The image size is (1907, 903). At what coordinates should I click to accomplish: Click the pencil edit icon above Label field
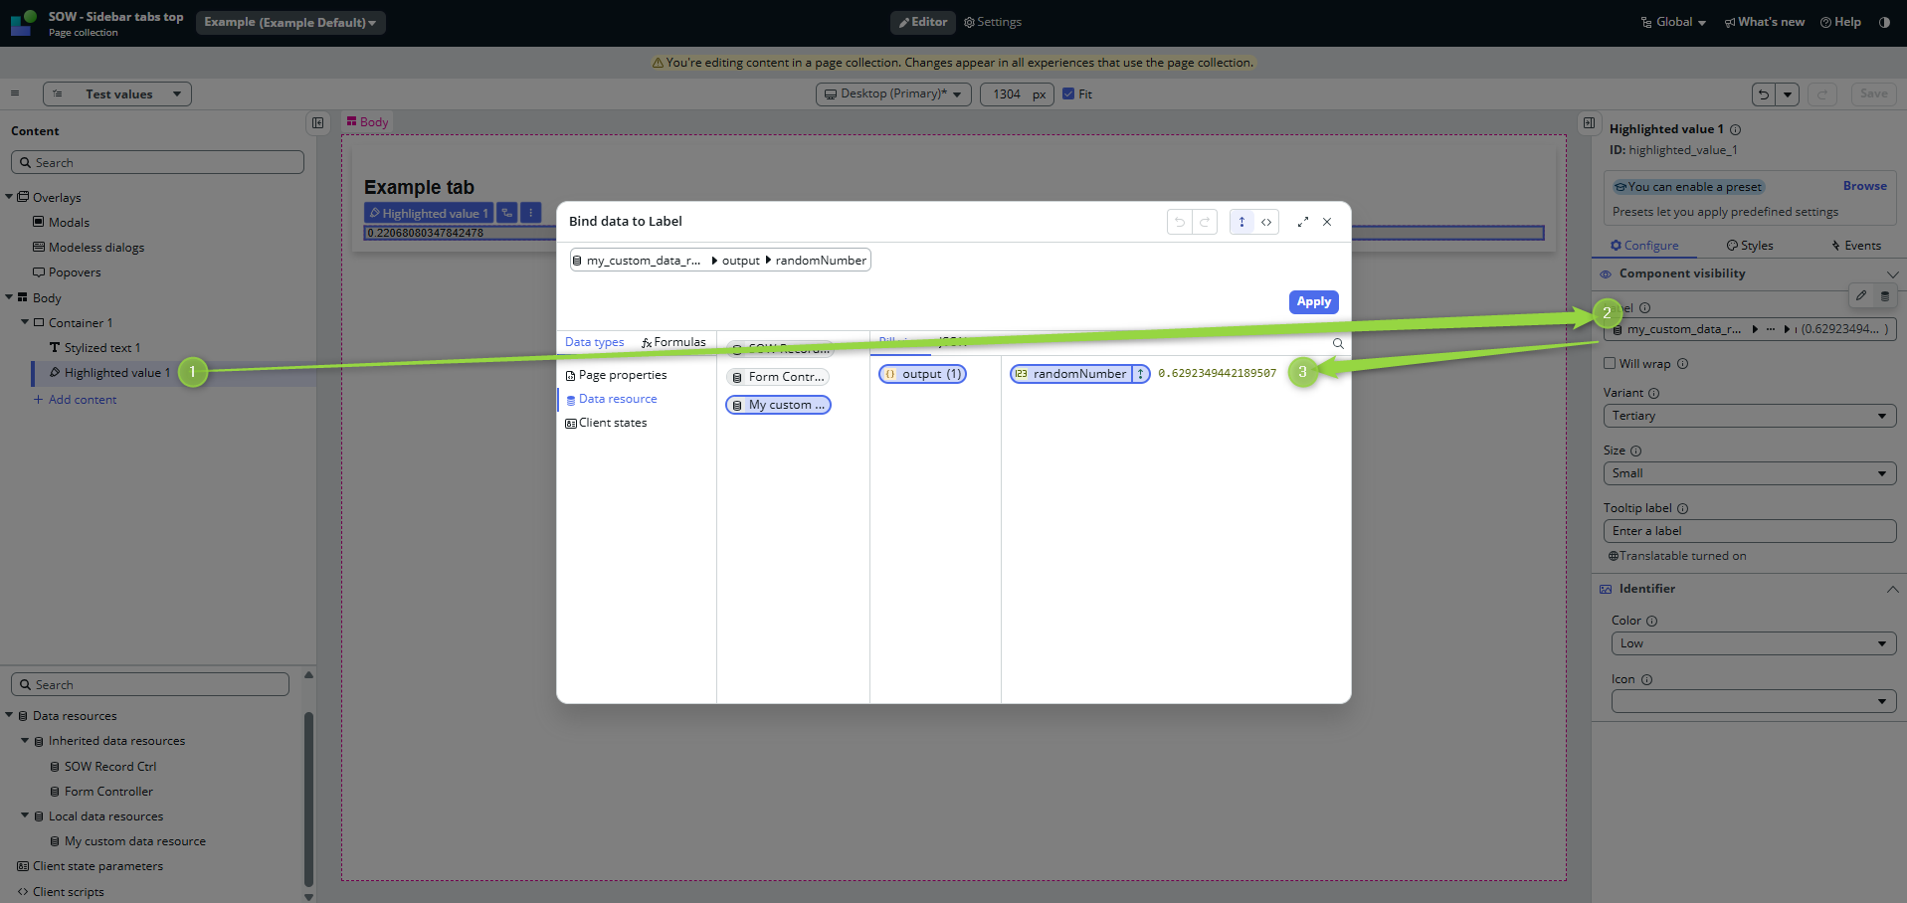point(1861,295)
